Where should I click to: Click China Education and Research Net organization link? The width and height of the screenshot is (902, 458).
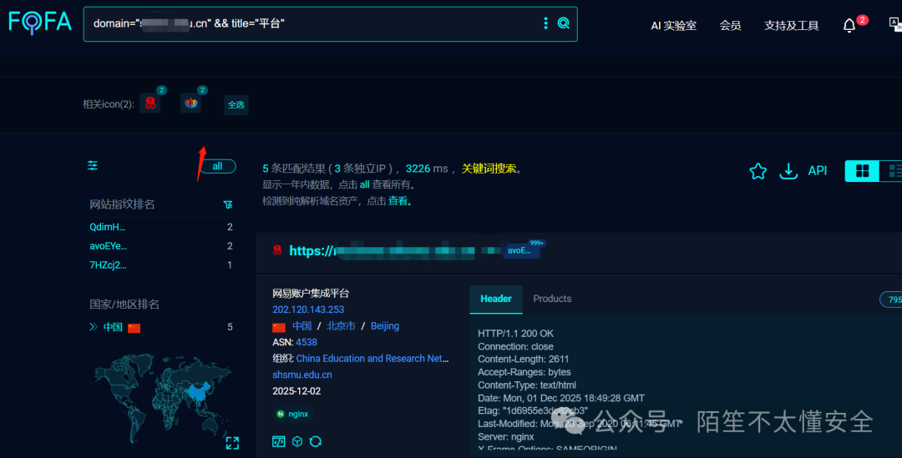(372, 358)
